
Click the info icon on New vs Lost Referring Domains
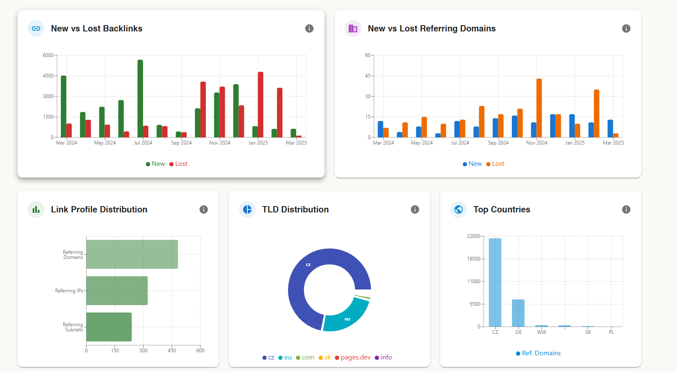(x=626, y=28)
